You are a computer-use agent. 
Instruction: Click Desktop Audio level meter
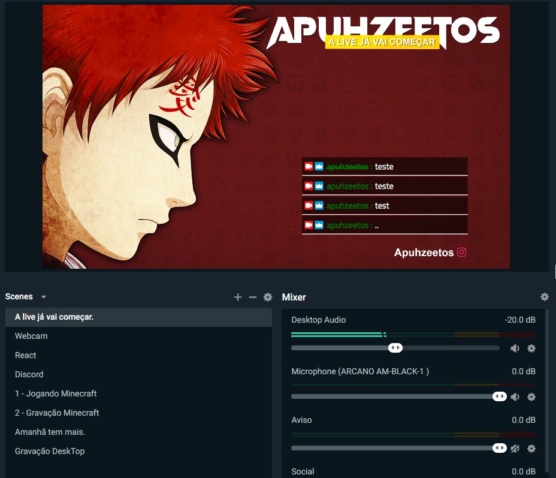tap(413, 334)
